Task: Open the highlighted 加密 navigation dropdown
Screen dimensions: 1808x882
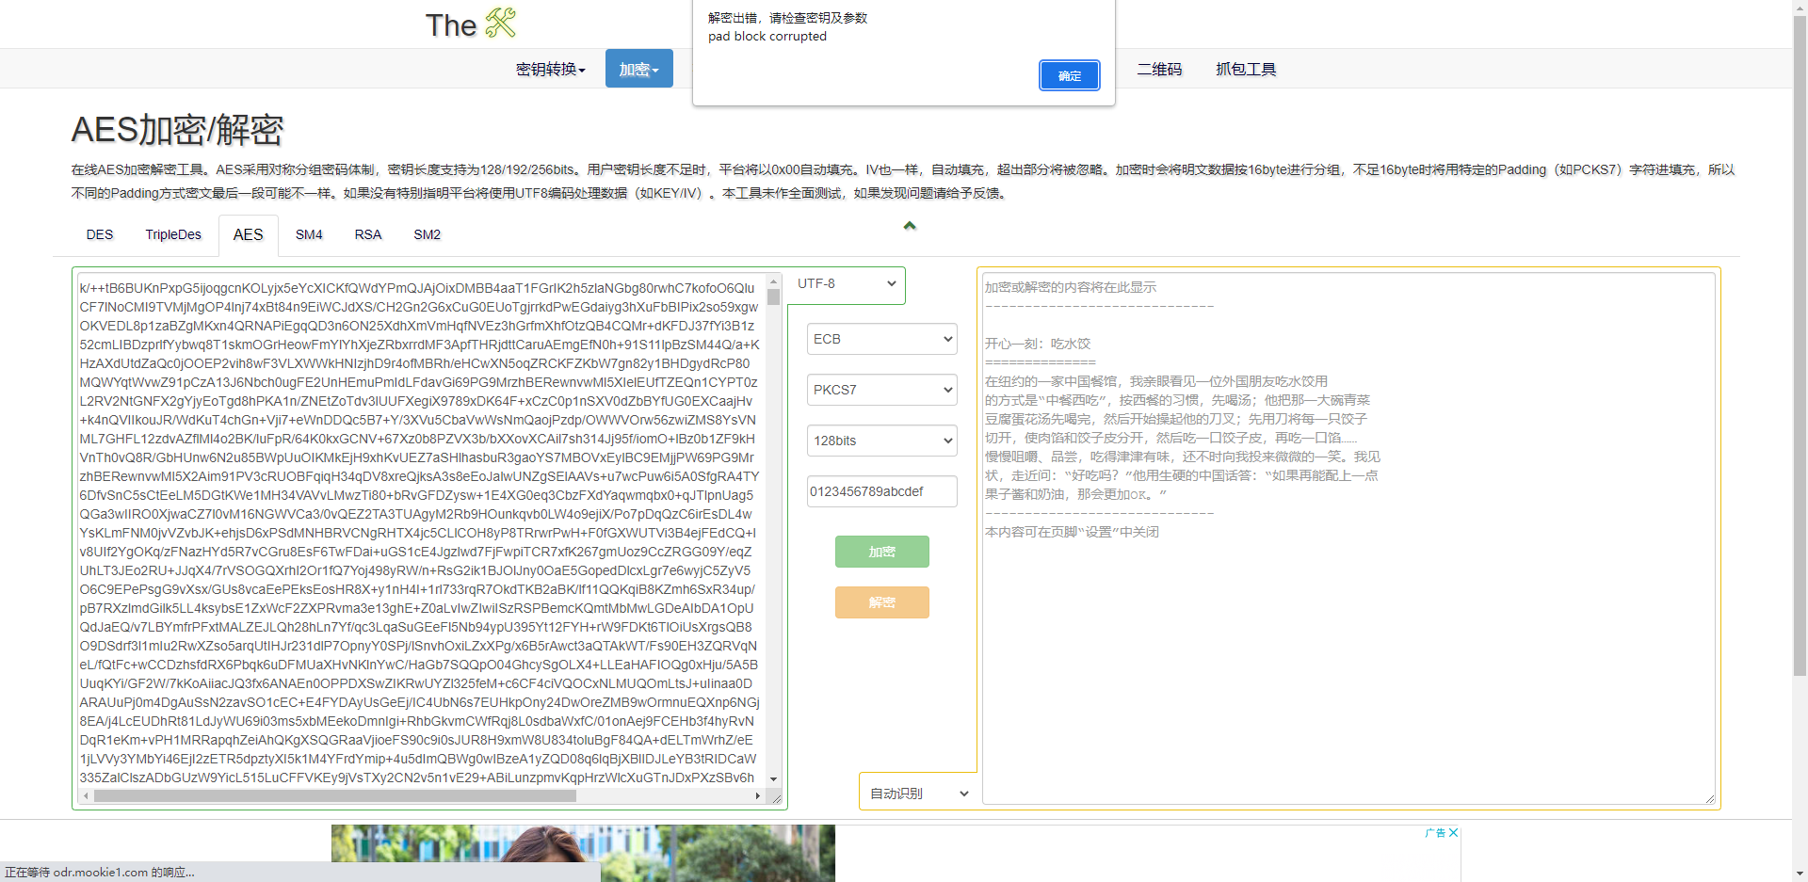Action: pos(638,68)
